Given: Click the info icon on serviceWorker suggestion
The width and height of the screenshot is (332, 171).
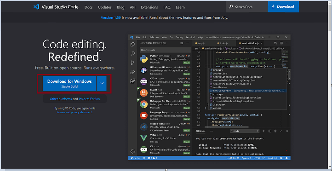Looking at the screenshot, I should (283, 91).
